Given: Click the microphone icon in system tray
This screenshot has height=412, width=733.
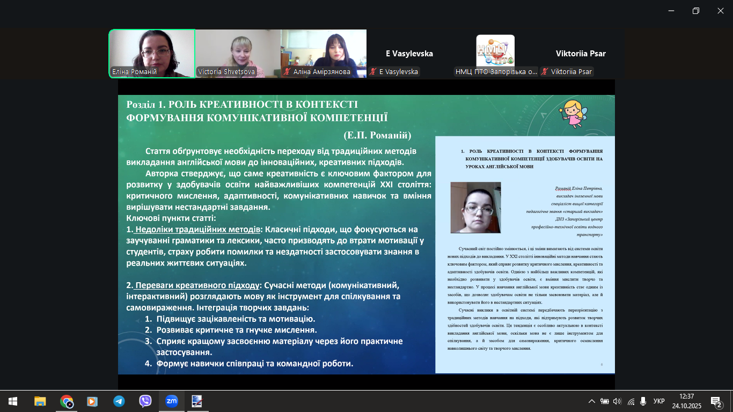Looking at the screenshot, I should (643, 401).
